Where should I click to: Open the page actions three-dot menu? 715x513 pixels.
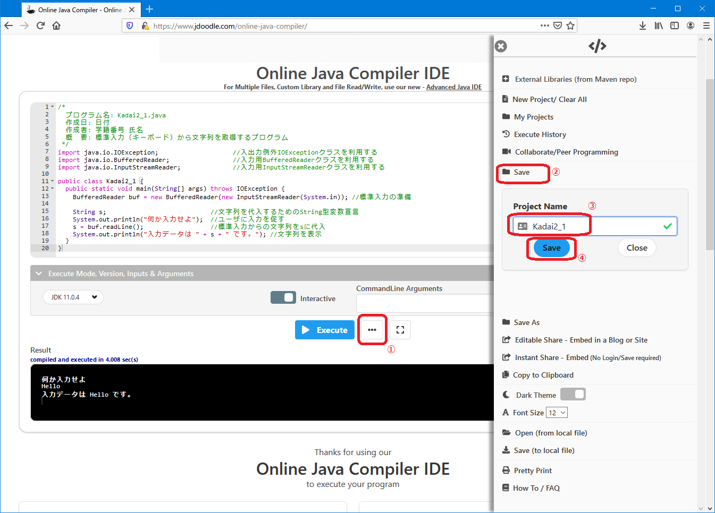545,25
